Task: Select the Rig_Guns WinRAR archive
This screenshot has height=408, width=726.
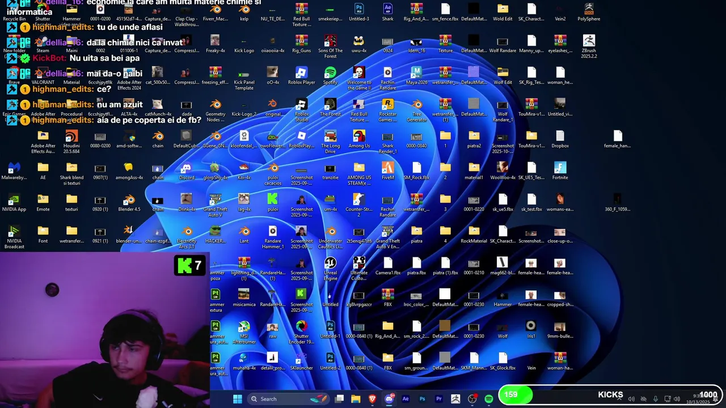Action: [301, 44]
